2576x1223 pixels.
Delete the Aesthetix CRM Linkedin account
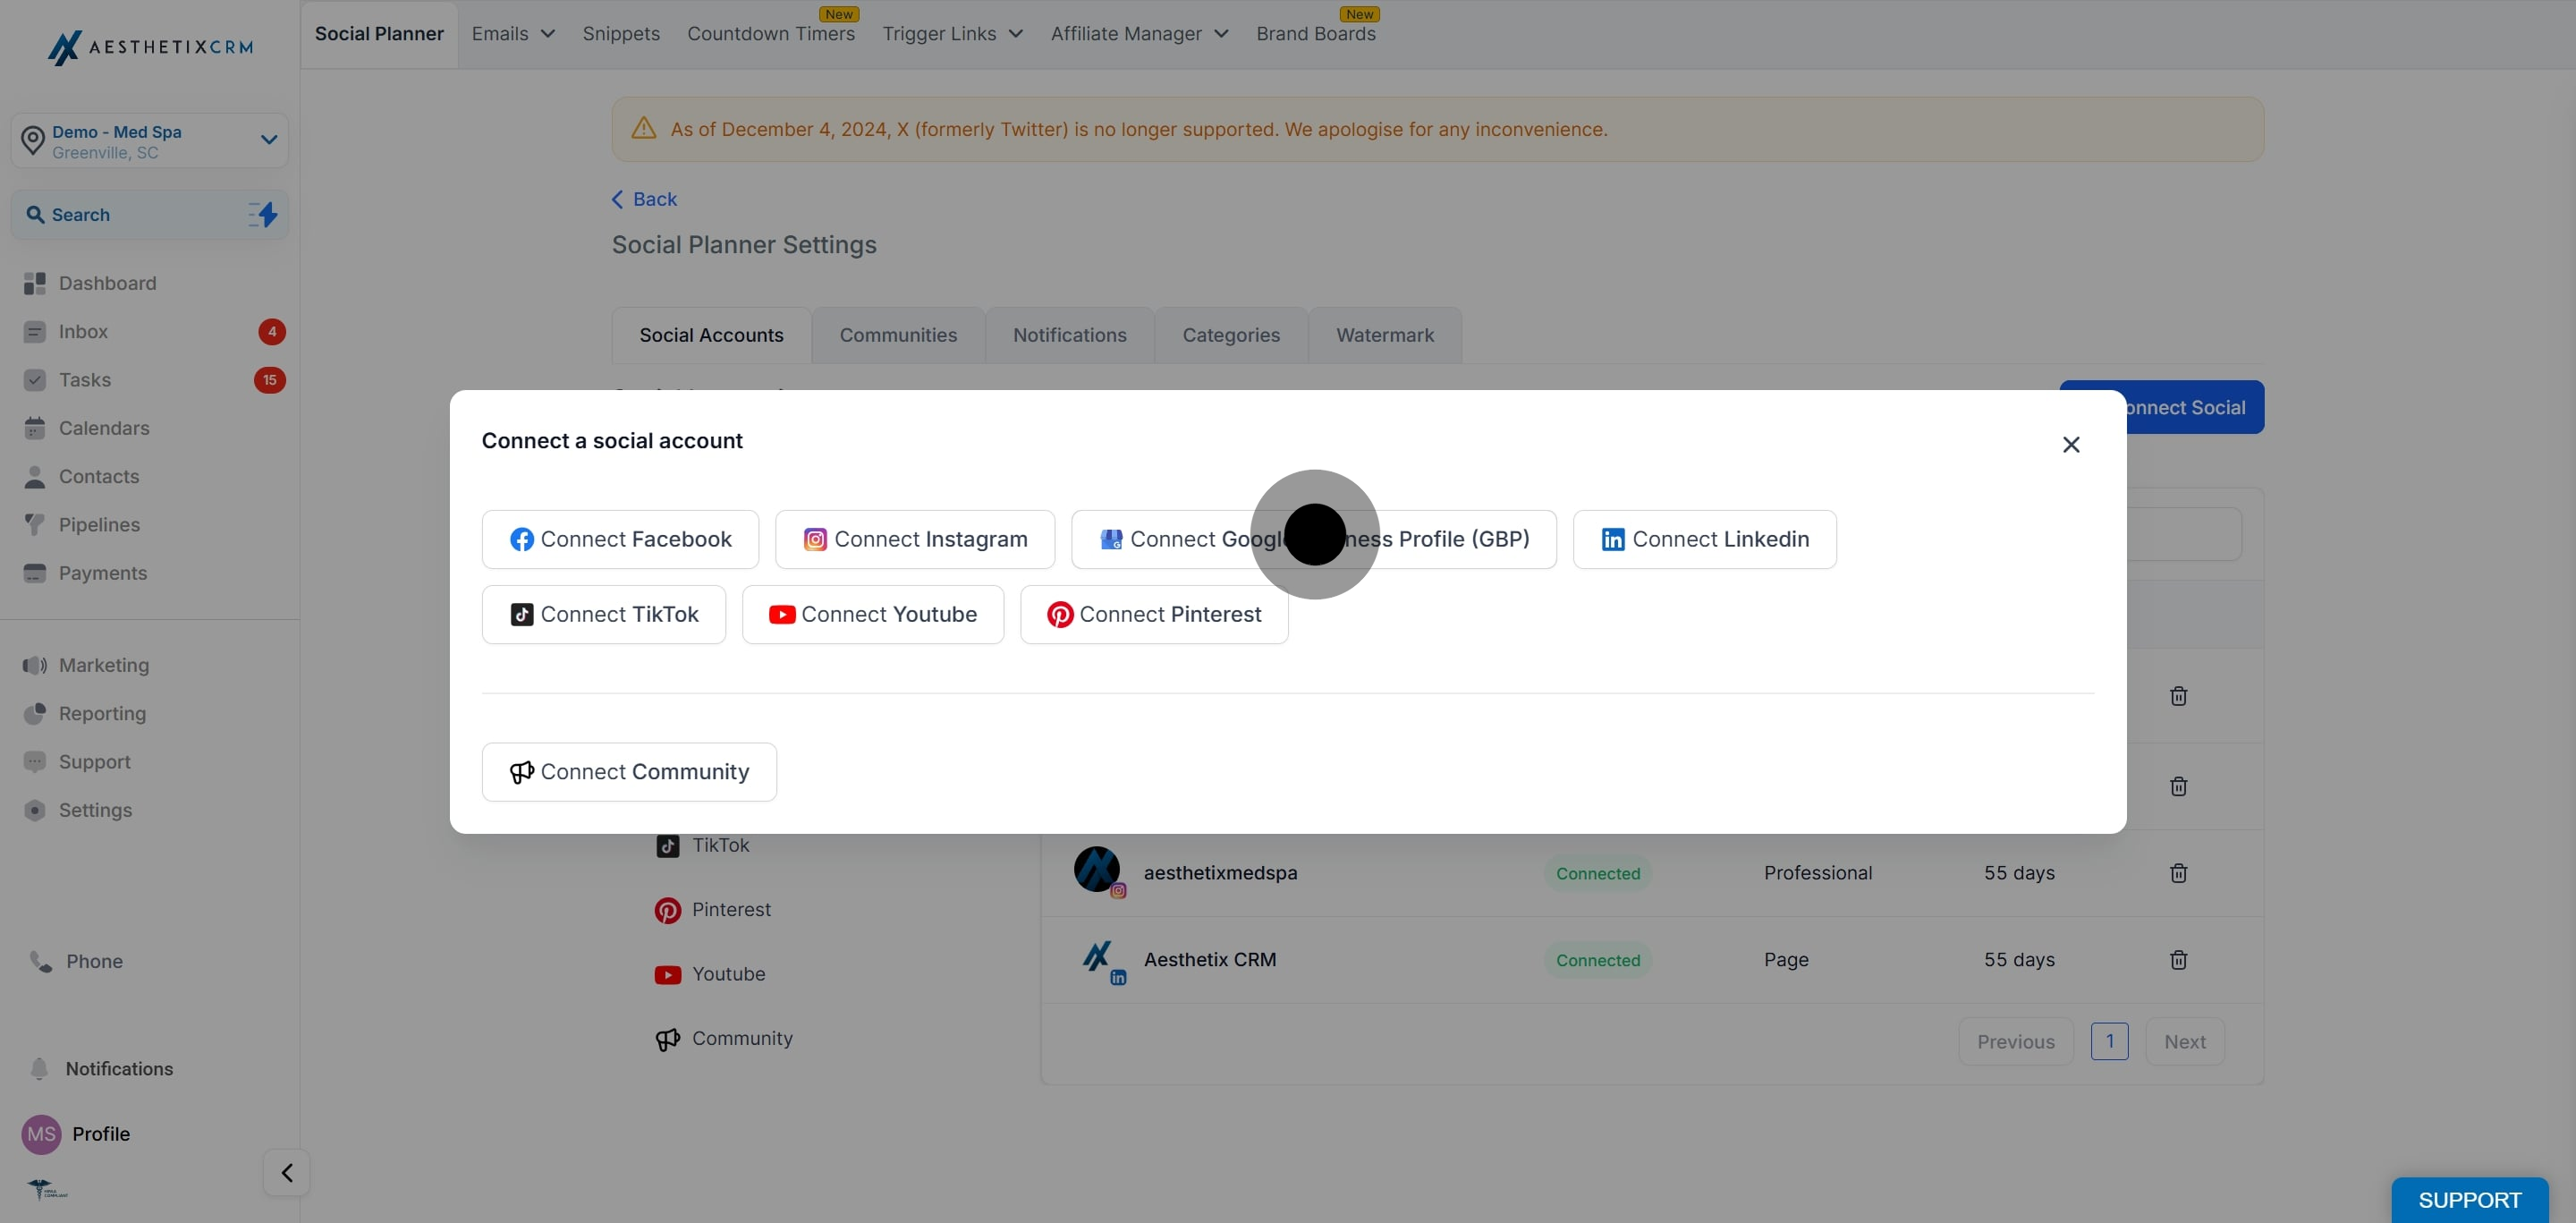[x=2178, y=960]
